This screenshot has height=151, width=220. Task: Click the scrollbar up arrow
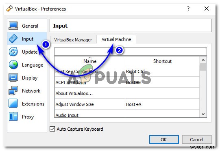coord(203,60)
